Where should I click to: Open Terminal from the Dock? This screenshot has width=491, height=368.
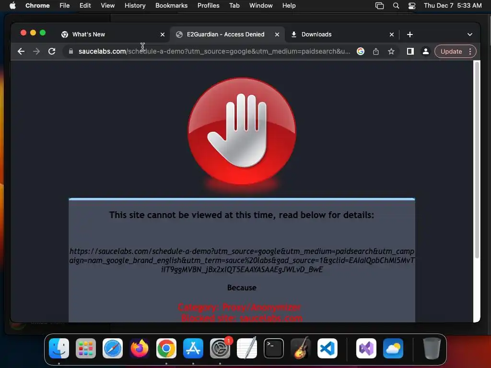[x=274, y=348]
